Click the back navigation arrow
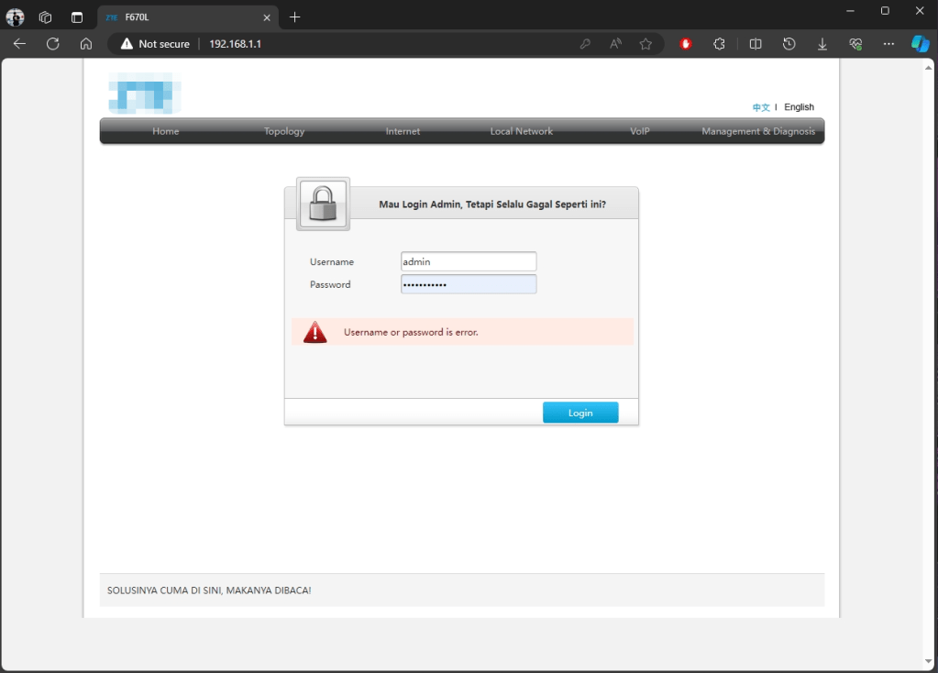 (x=18, y=43)
